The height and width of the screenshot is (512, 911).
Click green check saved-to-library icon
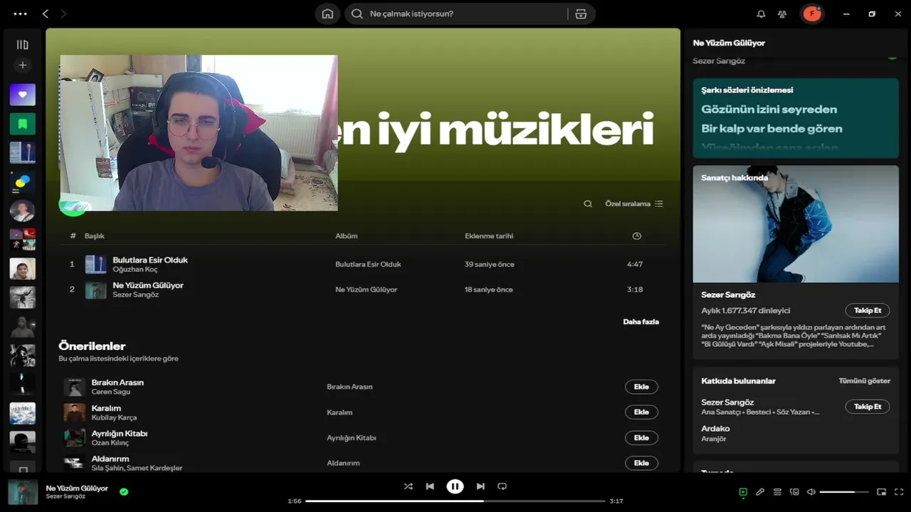[124, 491]
